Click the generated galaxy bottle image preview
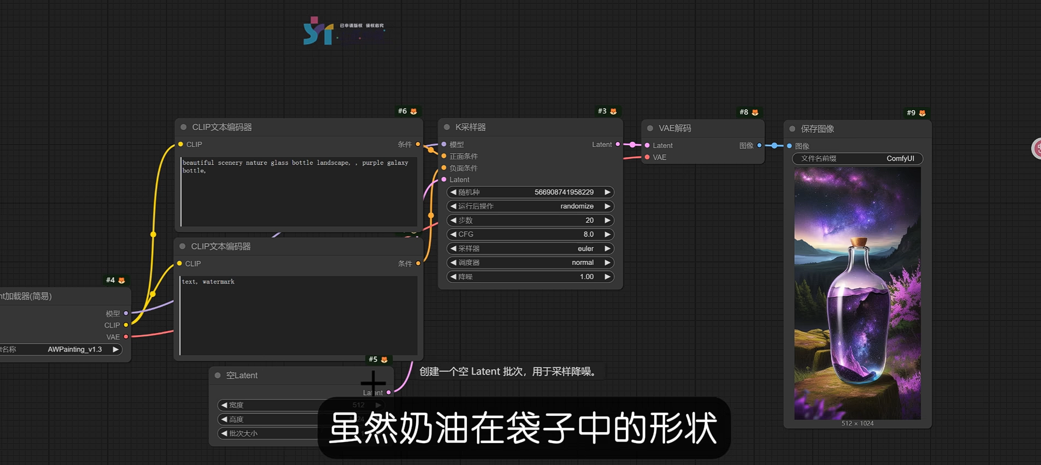This screenshot has width=1041, height=465. [857, 293]
